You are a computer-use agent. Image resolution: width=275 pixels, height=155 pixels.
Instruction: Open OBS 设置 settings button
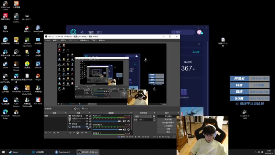tap(168, 129)
